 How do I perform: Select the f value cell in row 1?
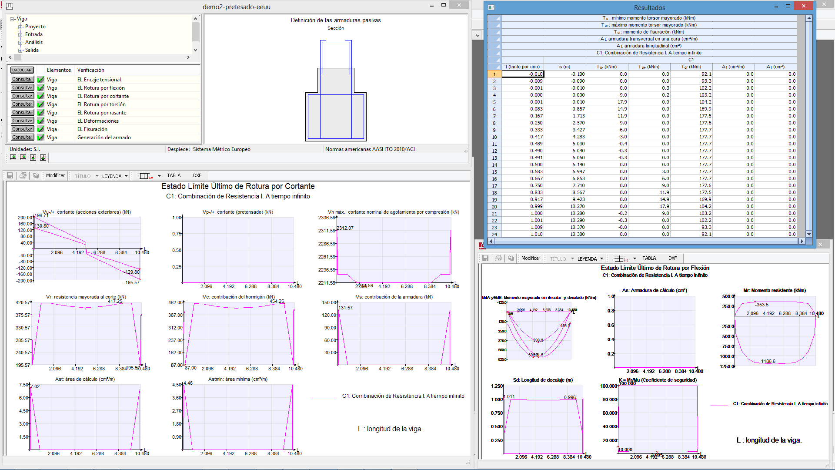tap(523, 74)
